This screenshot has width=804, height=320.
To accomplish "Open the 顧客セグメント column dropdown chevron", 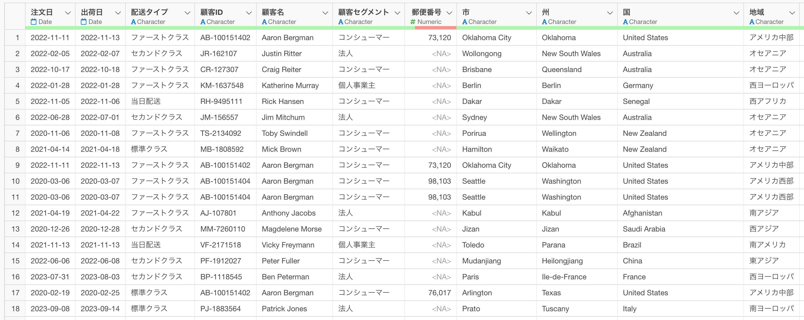I will pyautogui.click(x=397, y=13).
